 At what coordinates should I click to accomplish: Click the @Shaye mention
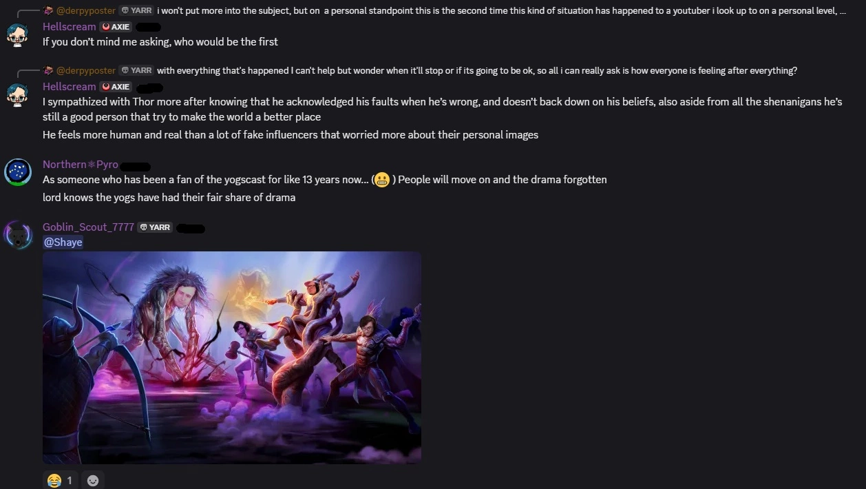[x=63, y=242]
